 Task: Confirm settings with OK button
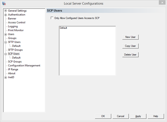103,116
